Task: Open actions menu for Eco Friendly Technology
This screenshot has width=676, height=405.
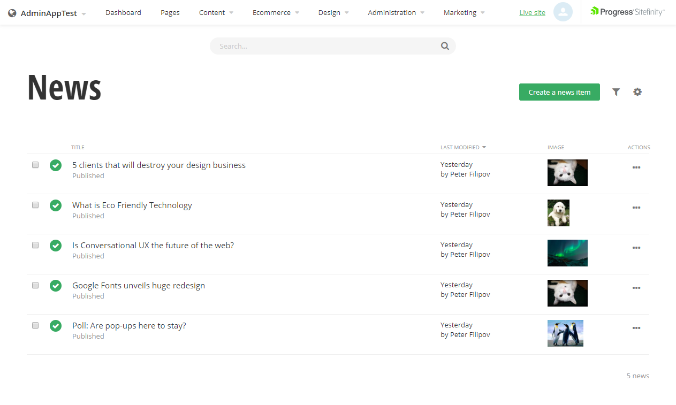Action: click(636, 208)
